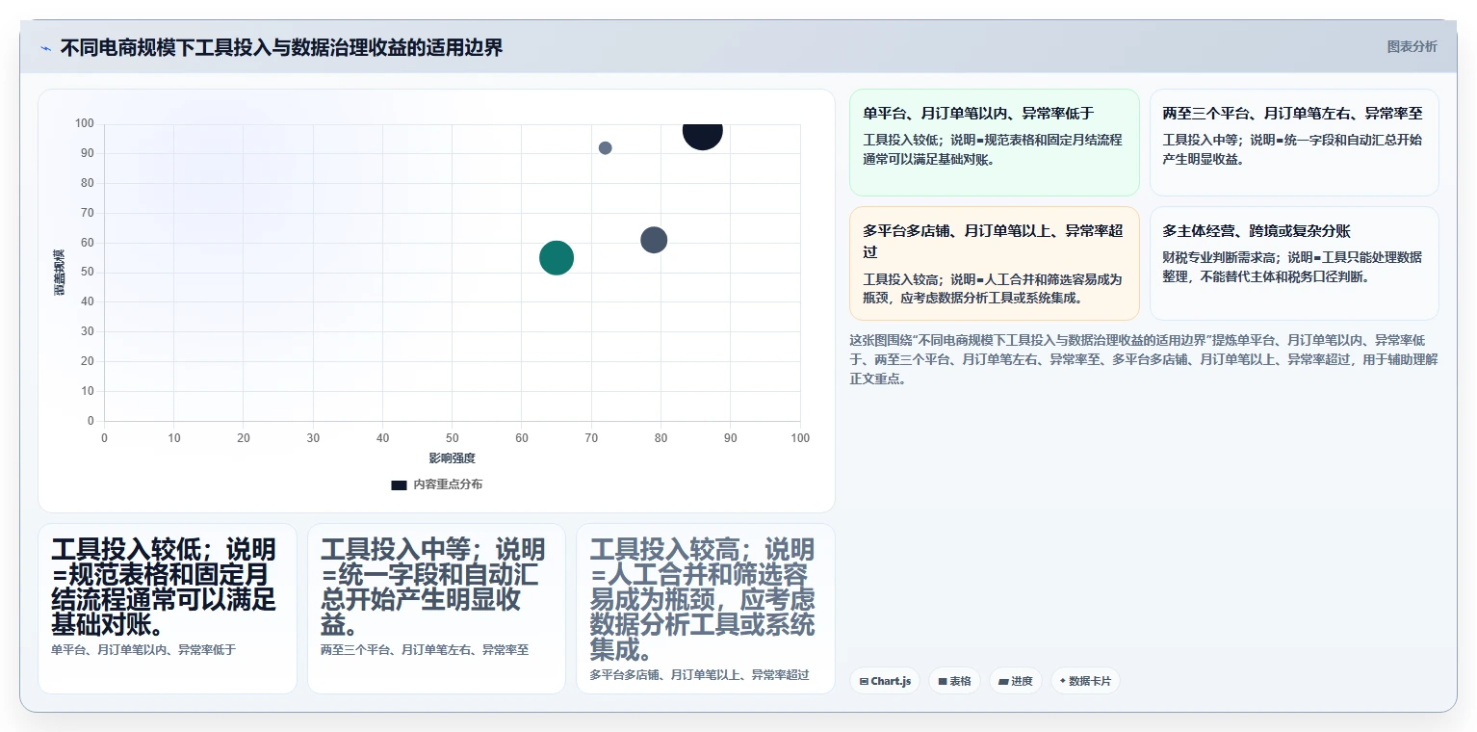Click the 数据卡片 chip

coord(1085,681)
